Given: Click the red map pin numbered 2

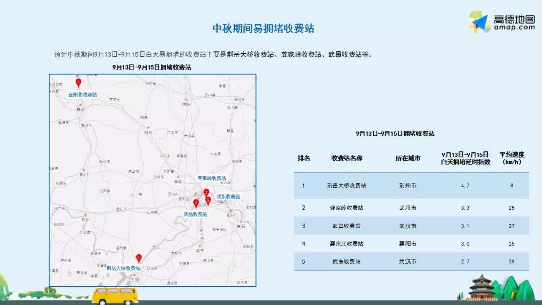Looking at the screenshot, I should (206, 192).
